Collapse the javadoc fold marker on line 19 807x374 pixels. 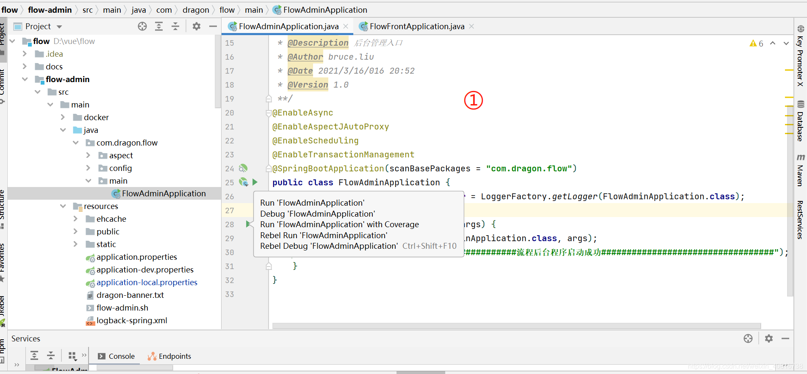(269, 99)
